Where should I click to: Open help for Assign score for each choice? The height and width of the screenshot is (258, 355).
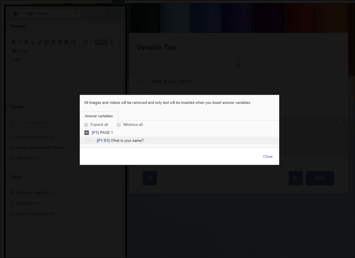67,147
